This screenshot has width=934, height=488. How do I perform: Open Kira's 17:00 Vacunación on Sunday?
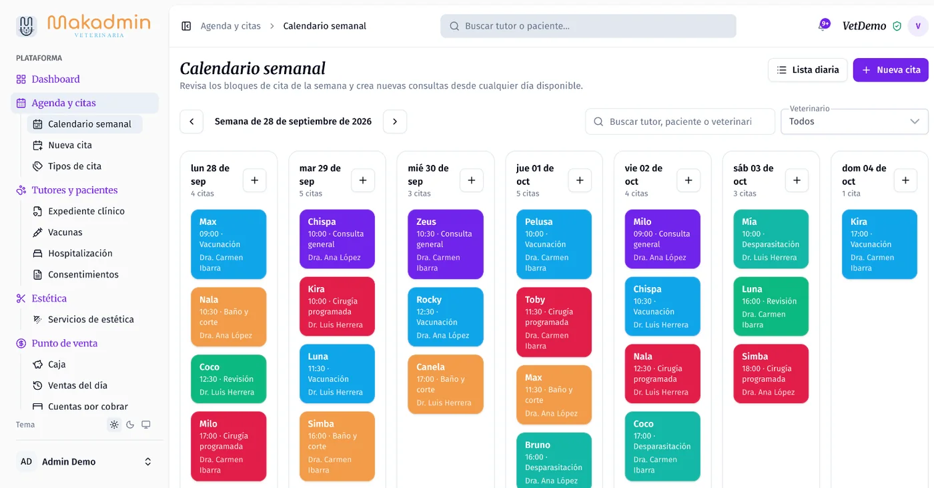click(x=879, y=244)
